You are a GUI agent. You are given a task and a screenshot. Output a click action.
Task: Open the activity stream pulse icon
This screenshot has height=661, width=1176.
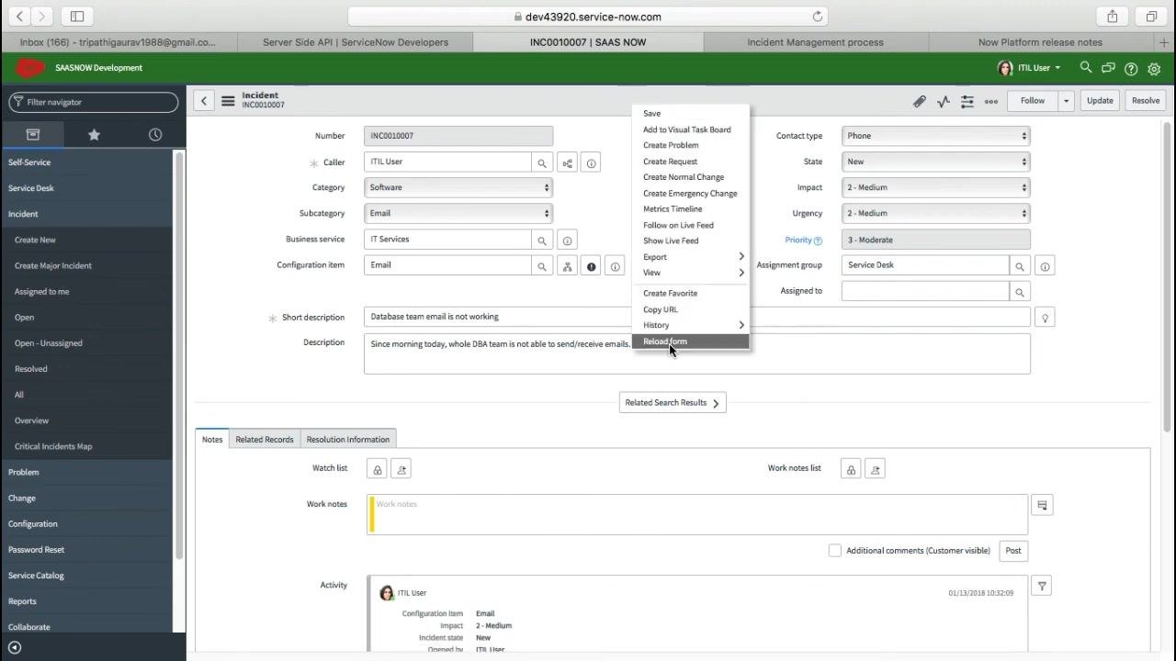point(944,101)
